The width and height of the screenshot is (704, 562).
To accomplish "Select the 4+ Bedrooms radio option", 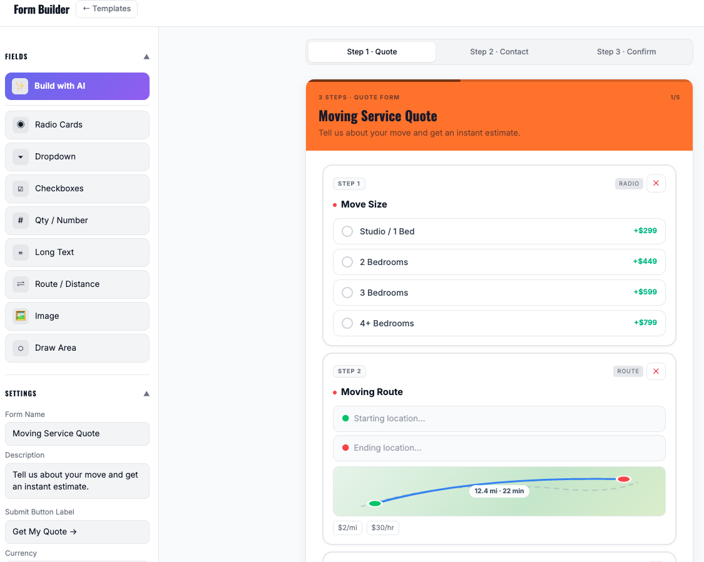I will tap(347, 323).
